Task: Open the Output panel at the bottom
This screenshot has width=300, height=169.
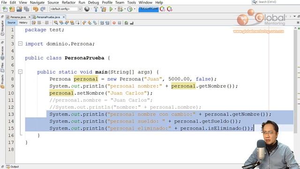Action: [13, 167]
